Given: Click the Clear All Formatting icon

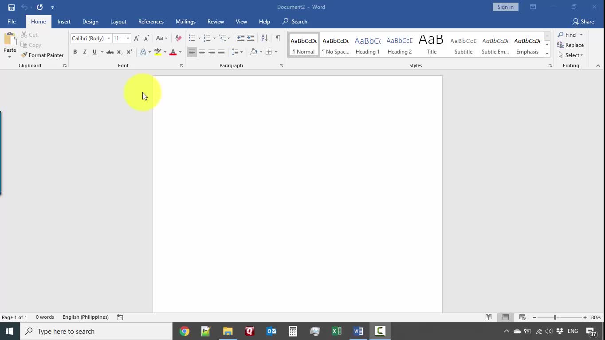Looking at the screenshot, I should [x=178, y=38].
